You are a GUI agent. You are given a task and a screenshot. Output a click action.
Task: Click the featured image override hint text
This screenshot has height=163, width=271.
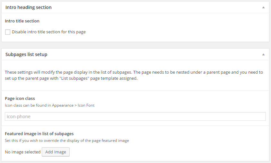(67, 140)
